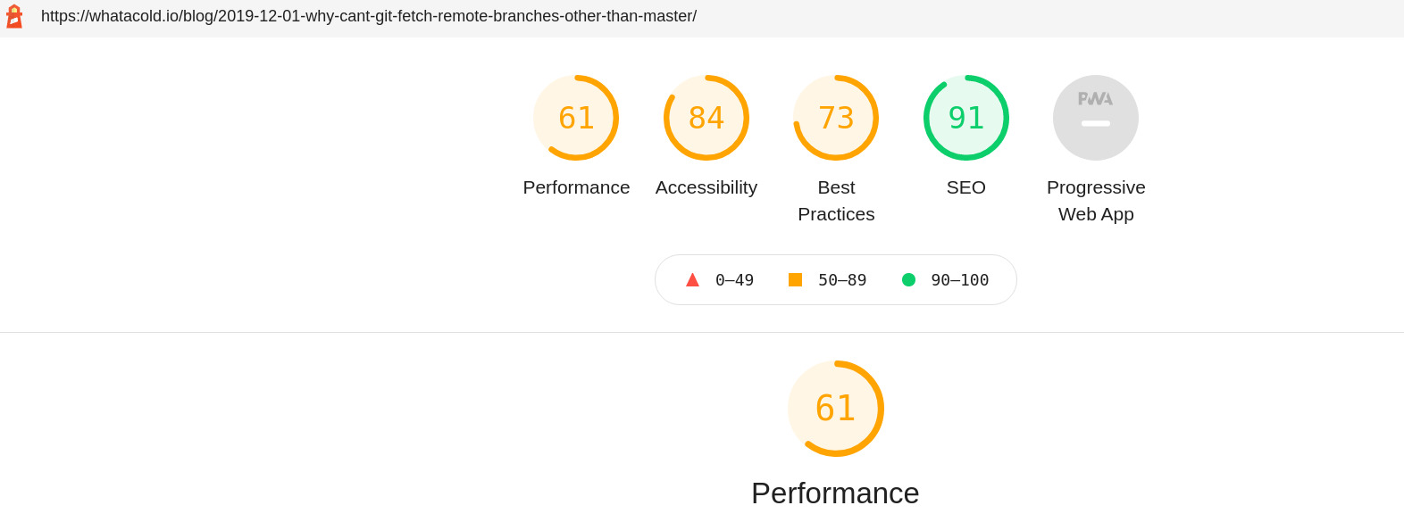Click the red triangle fail legend icon
The height and width of the screenshot is (522, 1404).
[692, 280]
